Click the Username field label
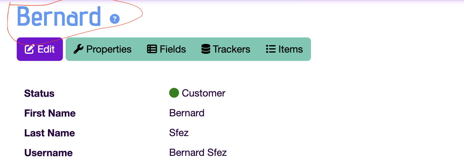 point(48,153)
